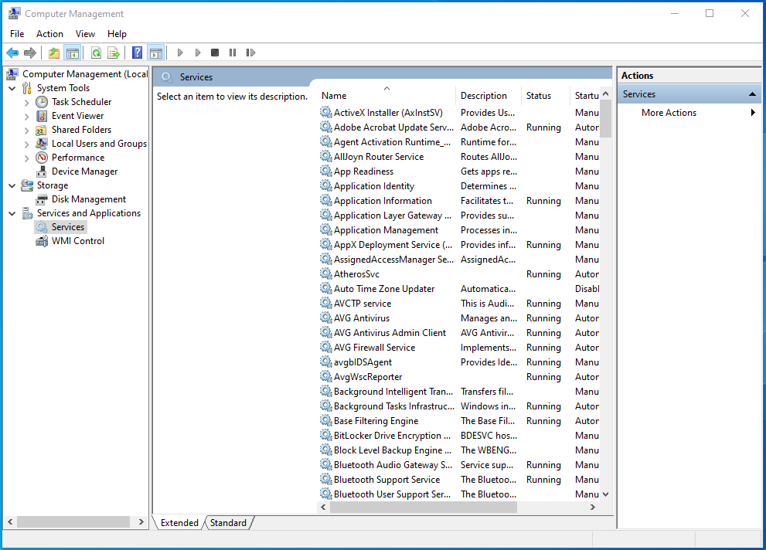Collapse the Services section in Actions pane

coord(752,94)
